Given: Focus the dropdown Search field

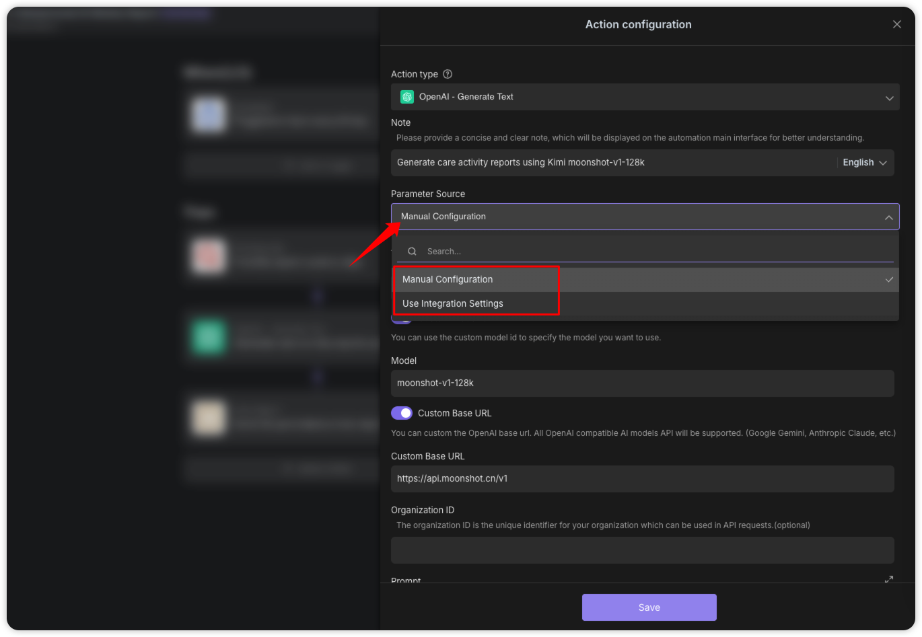Looking at the screenshot, I should coord(645,252).
